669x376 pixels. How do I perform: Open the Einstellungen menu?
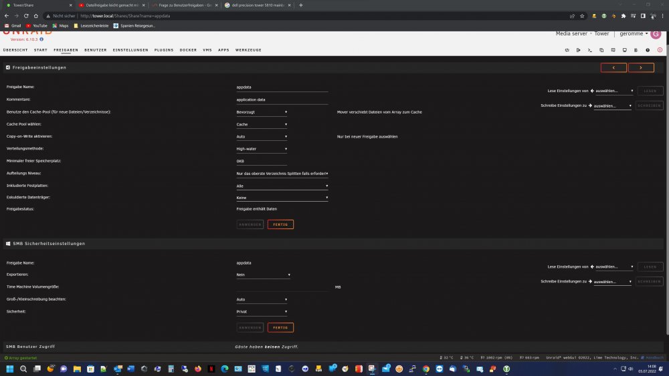(130, 50)
